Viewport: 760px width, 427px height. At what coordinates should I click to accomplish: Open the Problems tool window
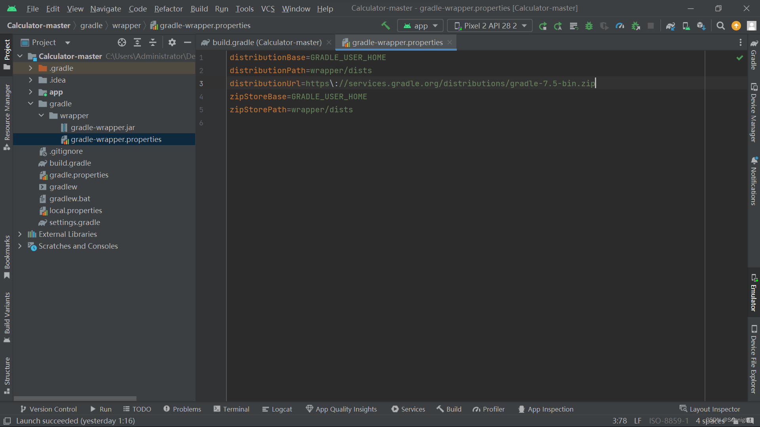pyautogui.click(x=182, y=409)
